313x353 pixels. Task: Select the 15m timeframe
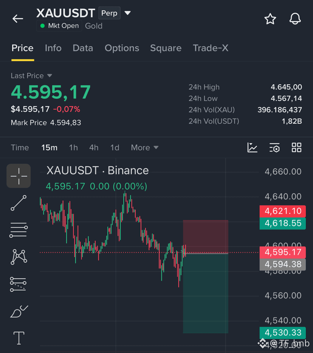tap(49, 148)
